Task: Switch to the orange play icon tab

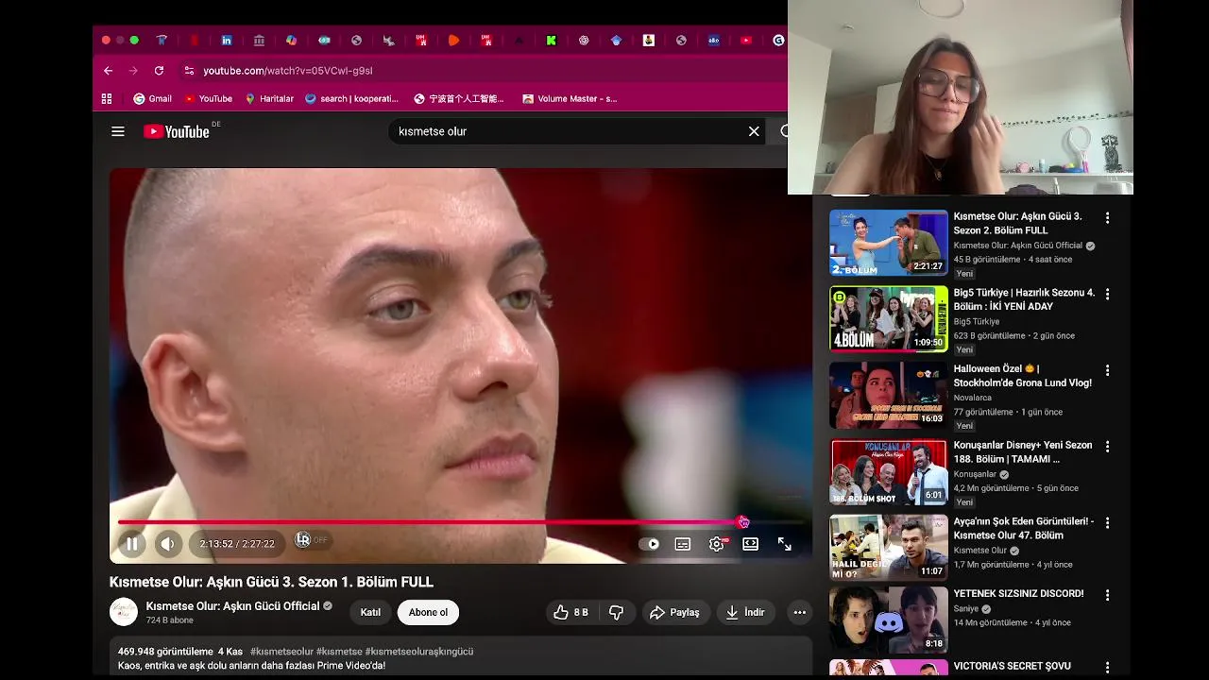Action: (454, 41)
